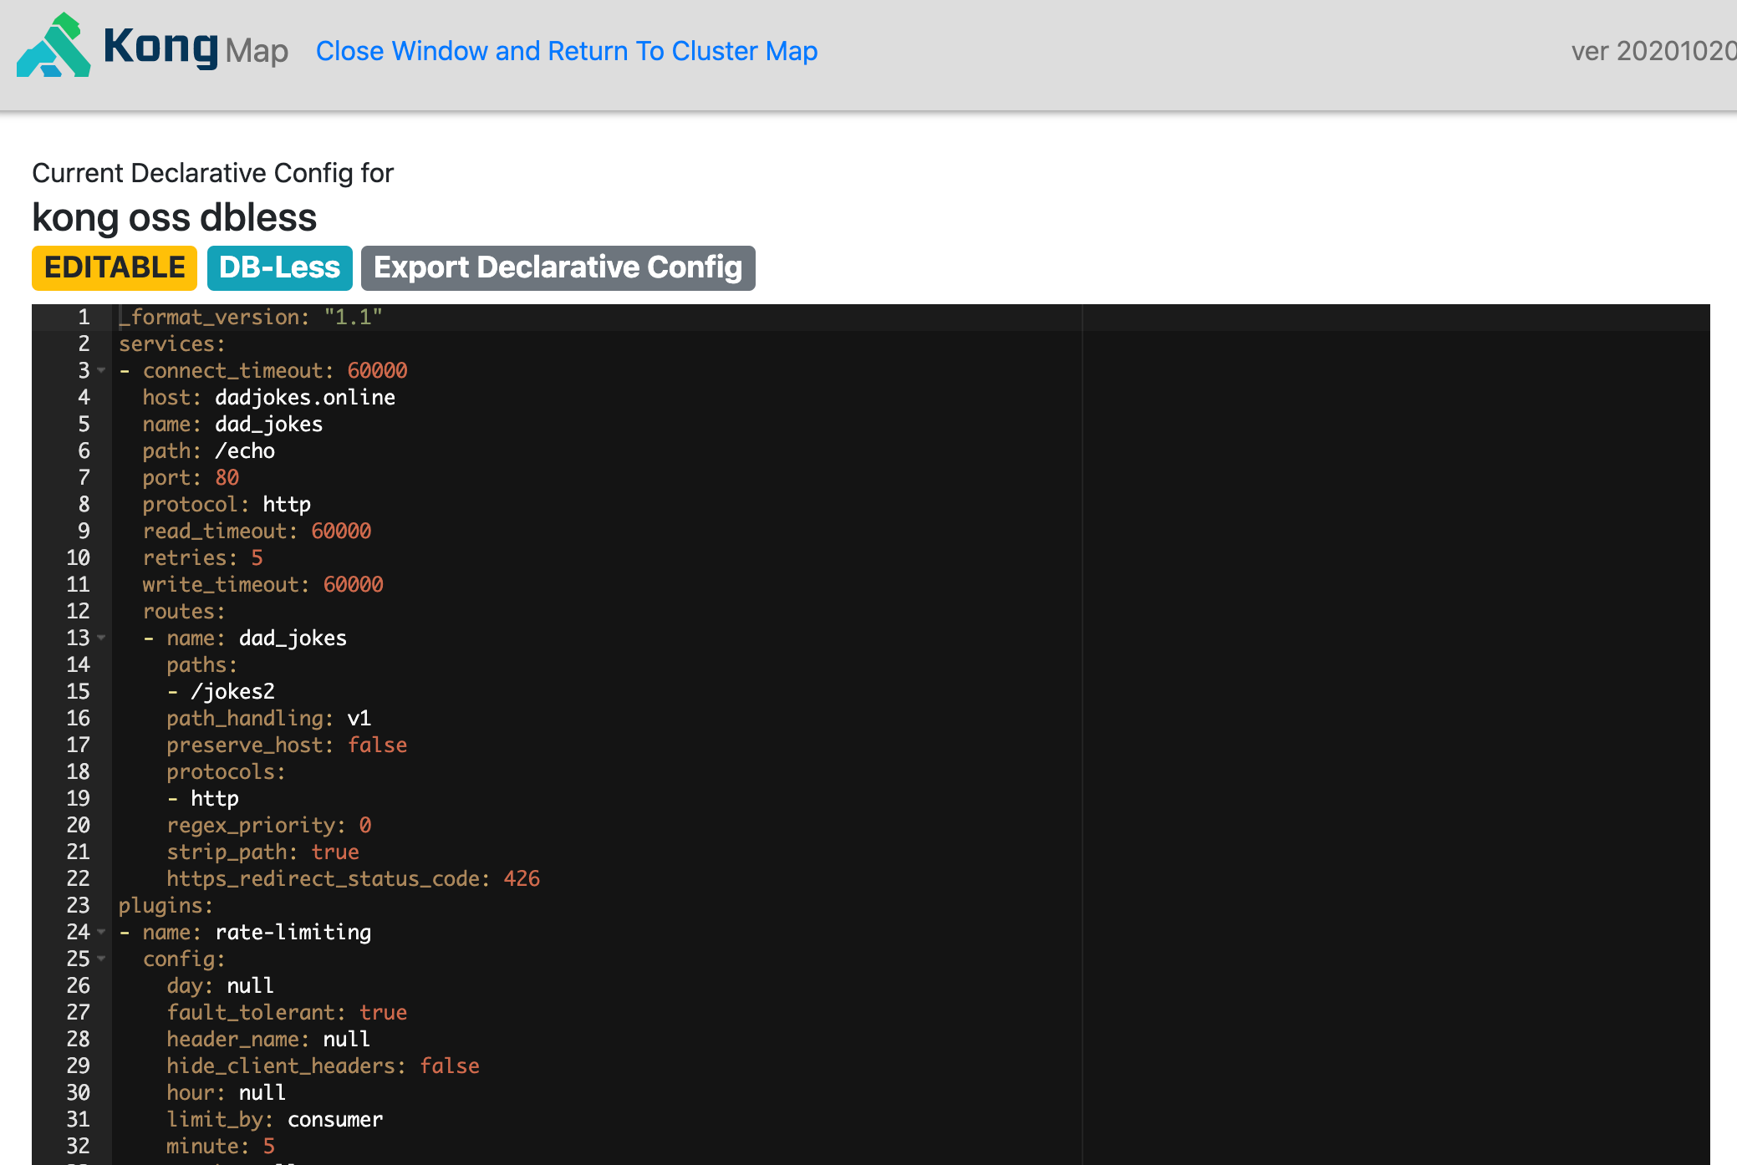1737x1165 pixels.
Task: Place cursor on host value dadjokes.online
Action: click(304, 397)
